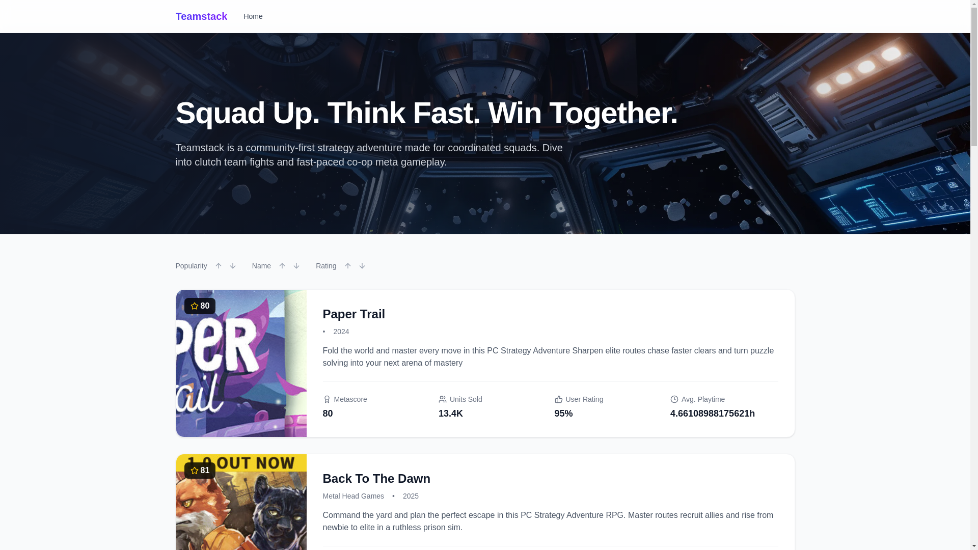Viewport: 978px width, 550px height.
Task: Open the Back To The Dawn title
Action: [x=376, y=479]
